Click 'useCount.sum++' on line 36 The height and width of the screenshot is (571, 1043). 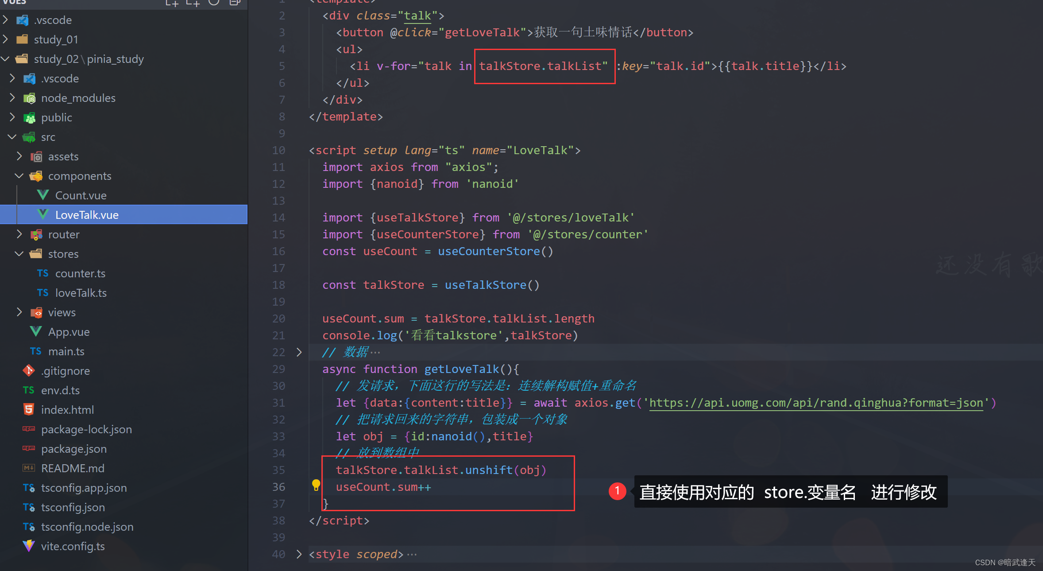(x=383, y=487)
